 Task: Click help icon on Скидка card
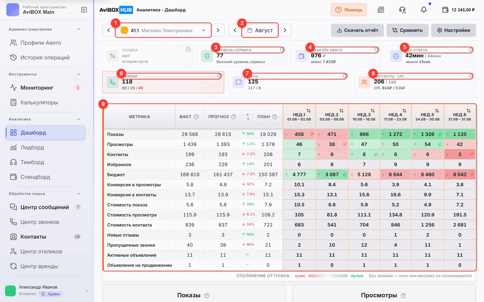coord(188,49)
